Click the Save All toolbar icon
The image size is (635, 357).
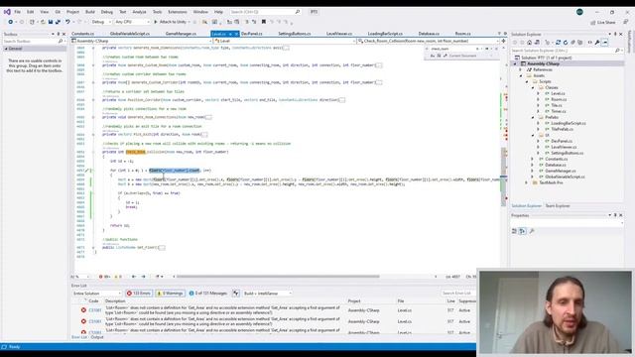click(58, 22)
